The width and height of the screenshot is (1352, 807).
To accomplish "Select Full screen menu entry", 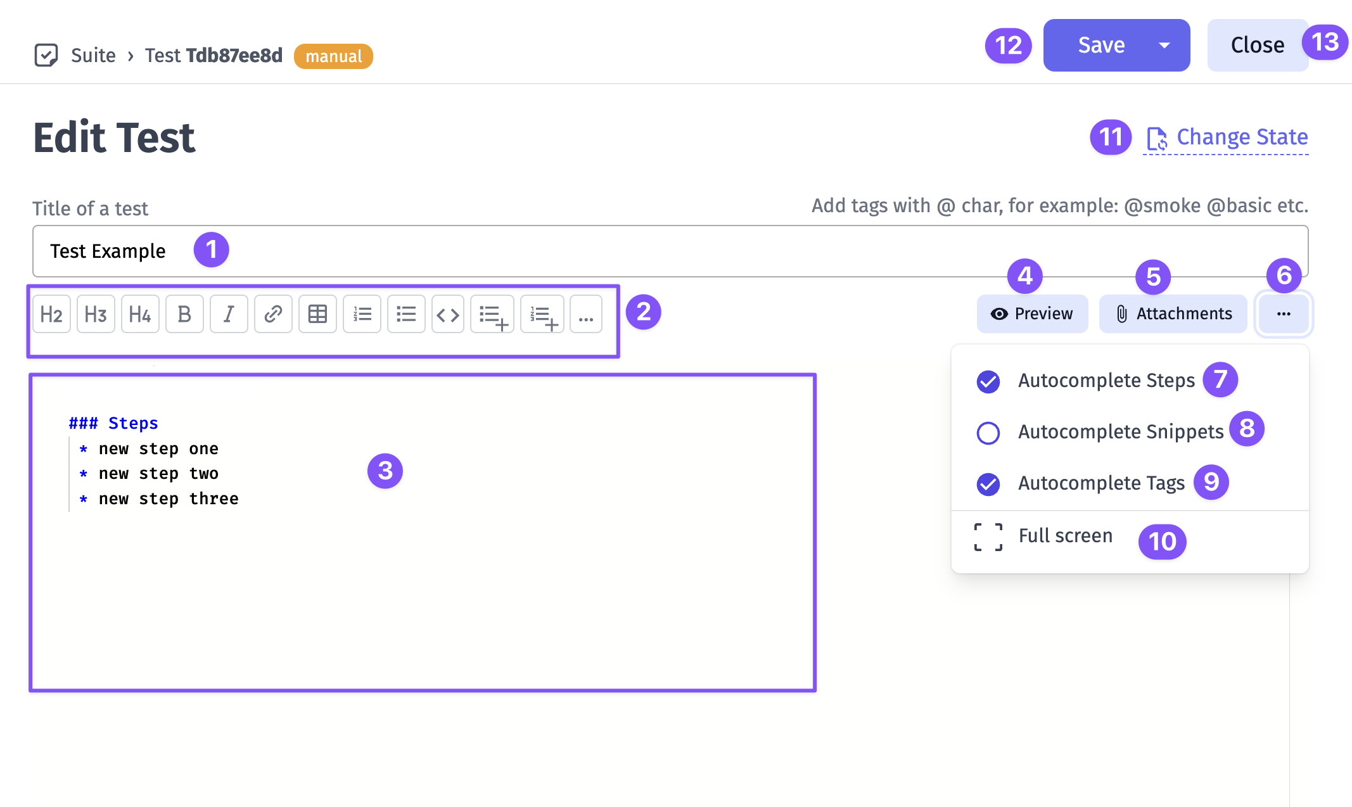I will tap(1130, 537).
